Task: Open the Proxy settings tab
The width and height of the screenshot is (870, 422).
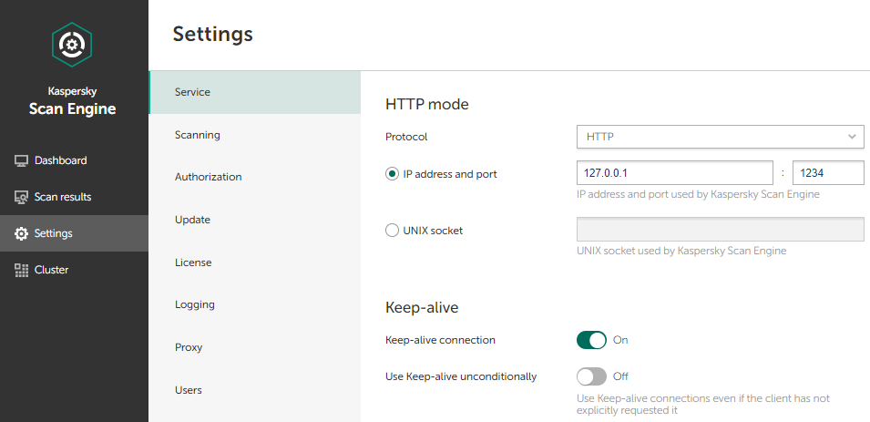Action: (x=189, y=347)
